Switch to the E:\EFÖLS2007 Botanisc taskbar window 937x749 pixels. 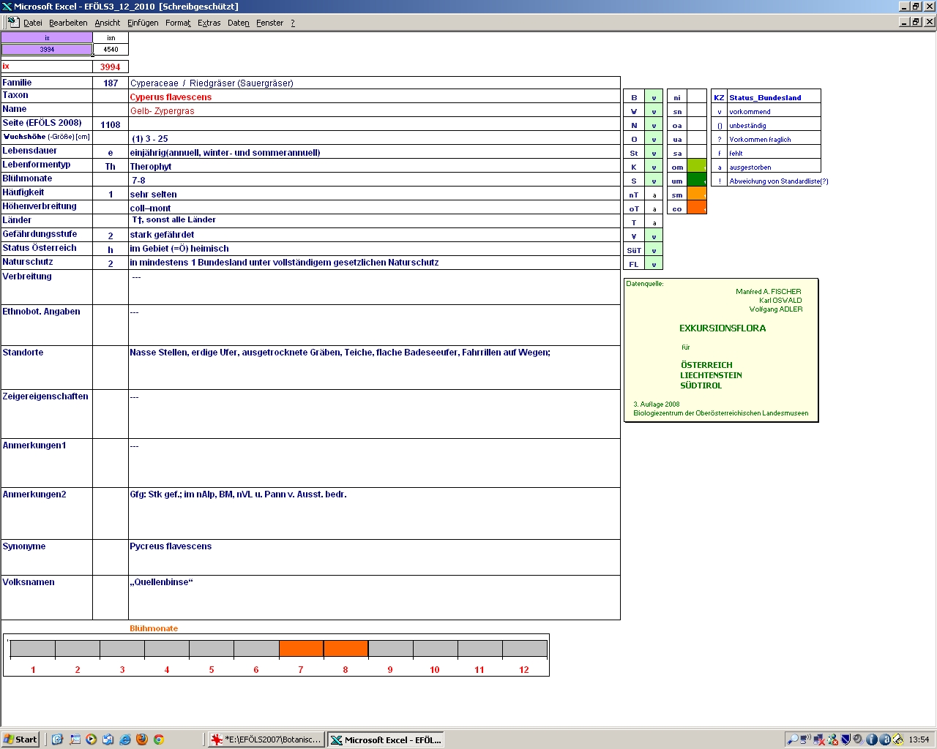[266, 739]
